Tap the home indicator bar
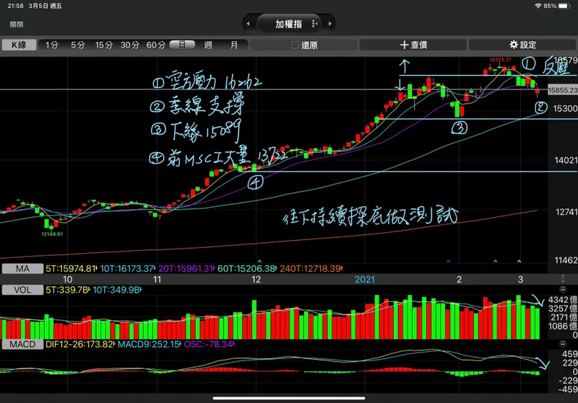Screen dimensions: 578x403 (289, 398)
